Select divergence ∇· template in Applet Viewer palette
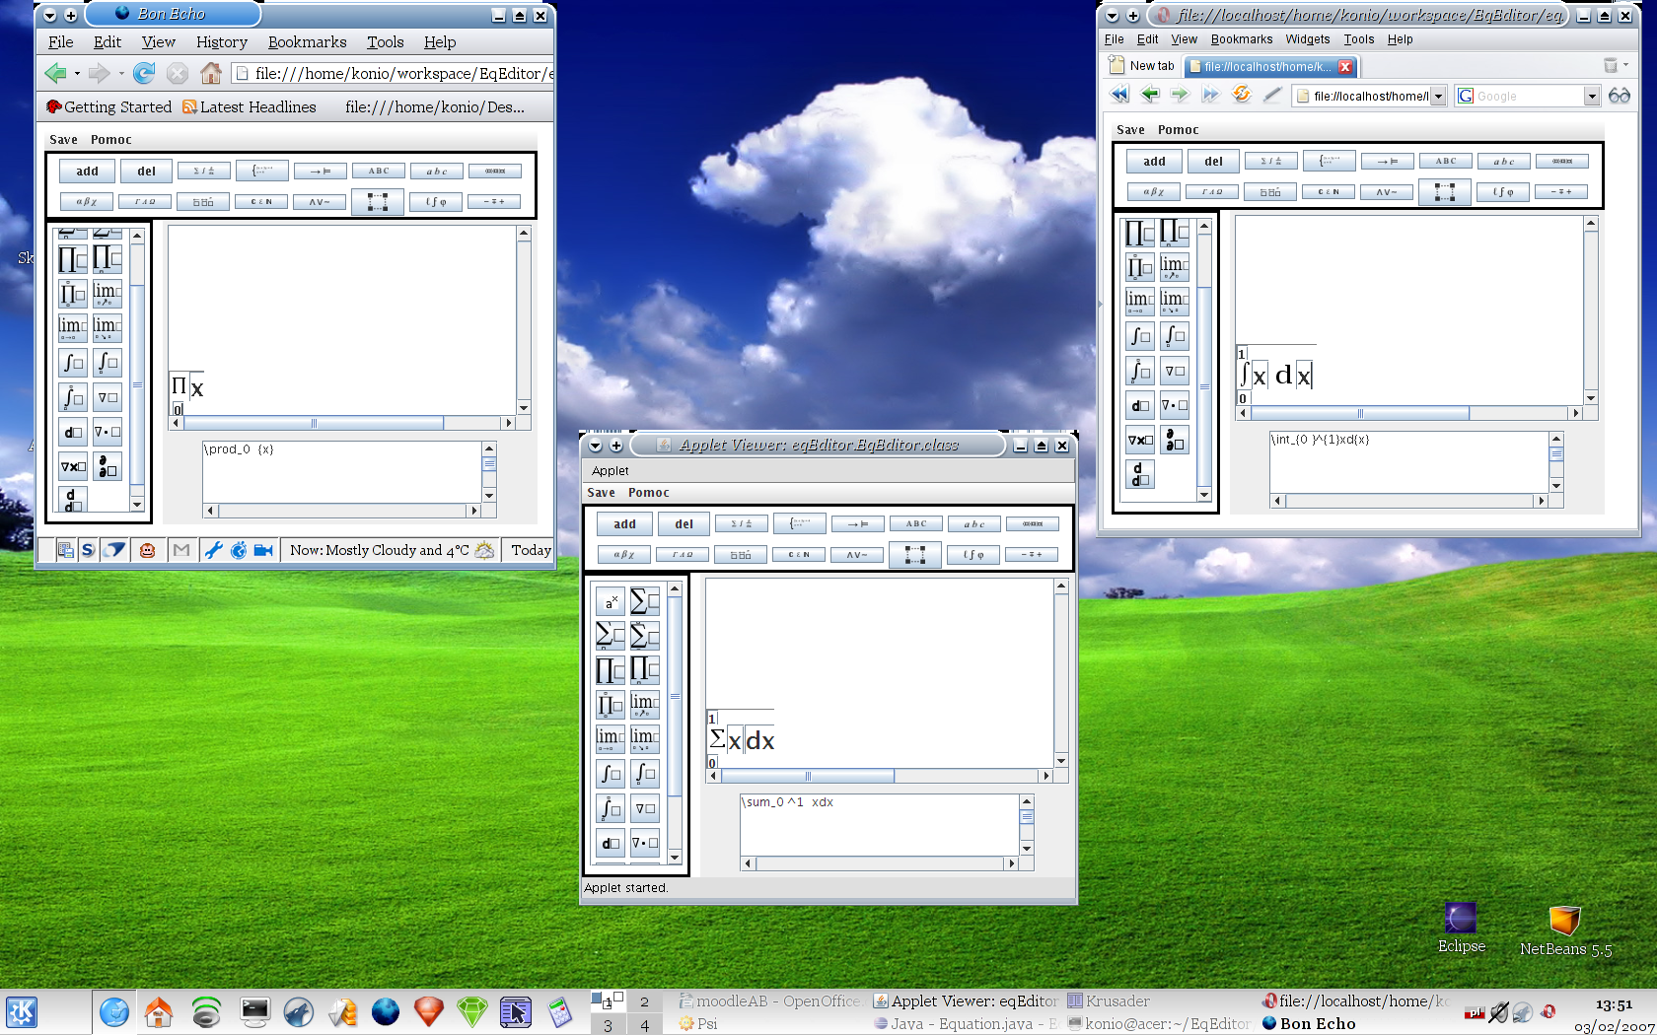Image resolution: width=1657 pixels, height=1035 pixels. (x=645, y=843)
